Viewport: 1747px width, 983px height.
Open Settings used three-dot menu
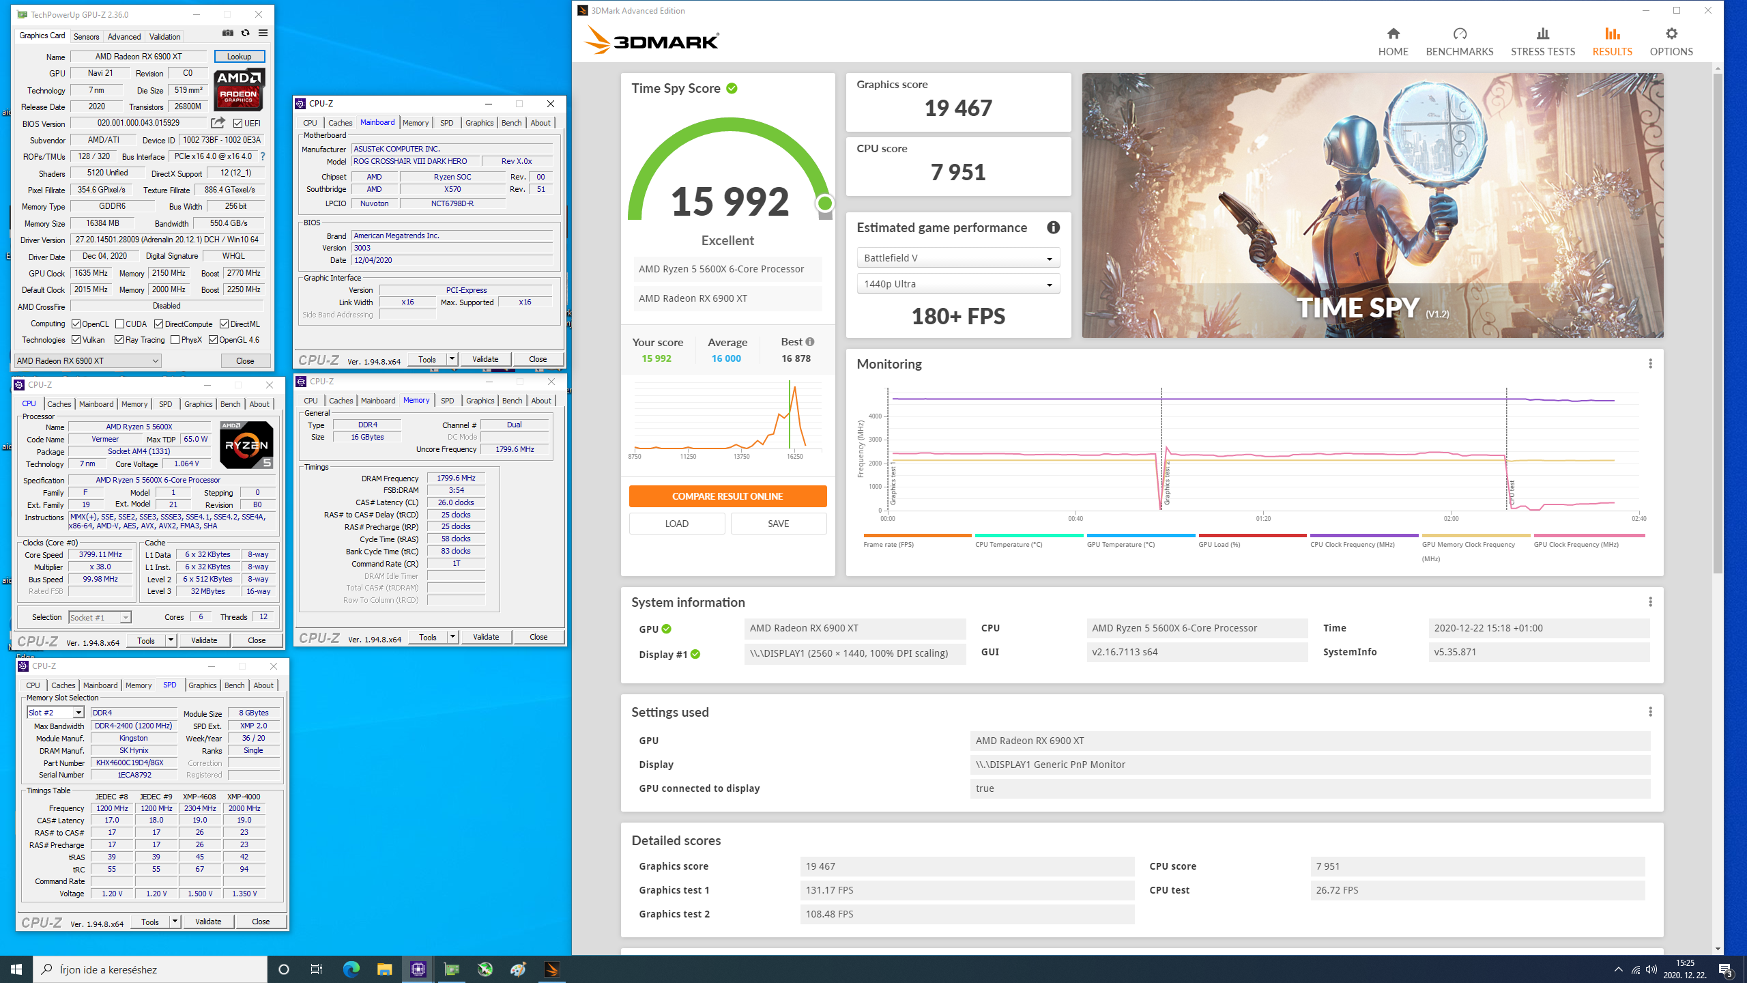point(1650,712)
